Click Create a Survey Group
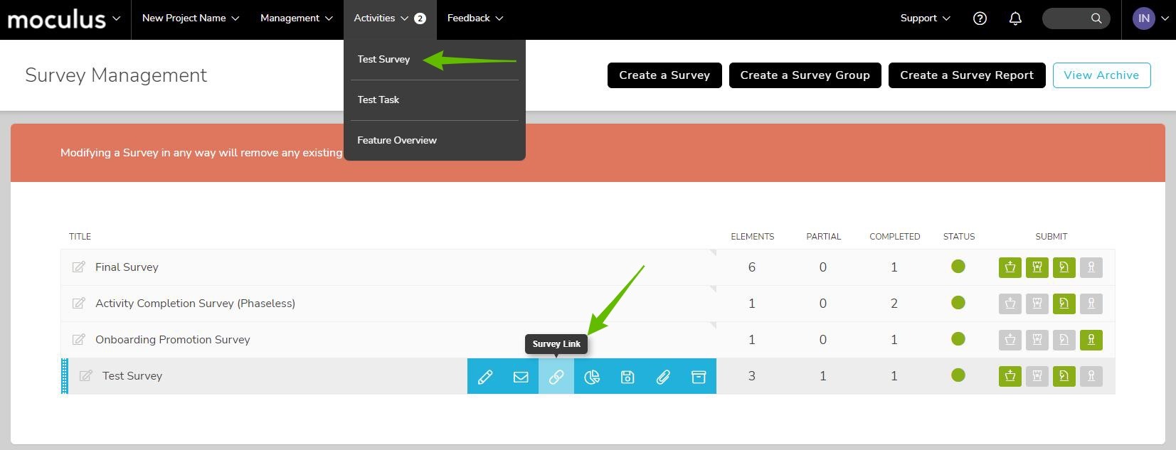The image size is (1176, 450). [805, 75]
